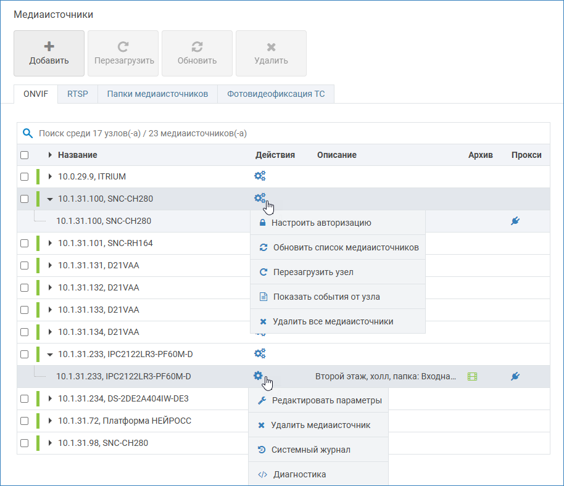Click the gears icon for node 10.1.31.233, IPC2122LR3-PF60M-D
Viewport: 564px width, 486px height.
click(260, 354)
